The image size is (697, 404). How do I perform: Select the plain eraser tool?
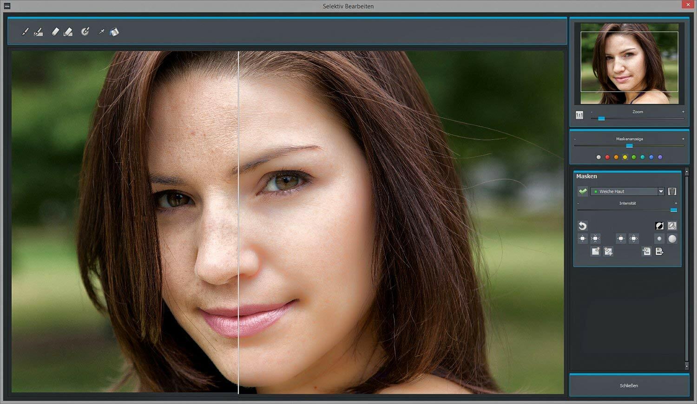point(55,32)
